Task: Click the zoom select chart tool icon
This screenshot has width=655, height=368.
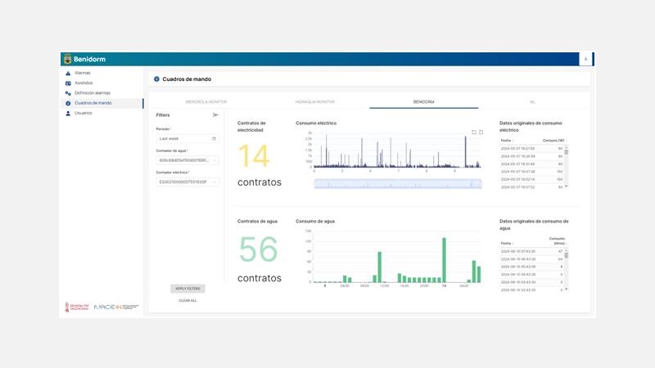Action: [474, 132]
